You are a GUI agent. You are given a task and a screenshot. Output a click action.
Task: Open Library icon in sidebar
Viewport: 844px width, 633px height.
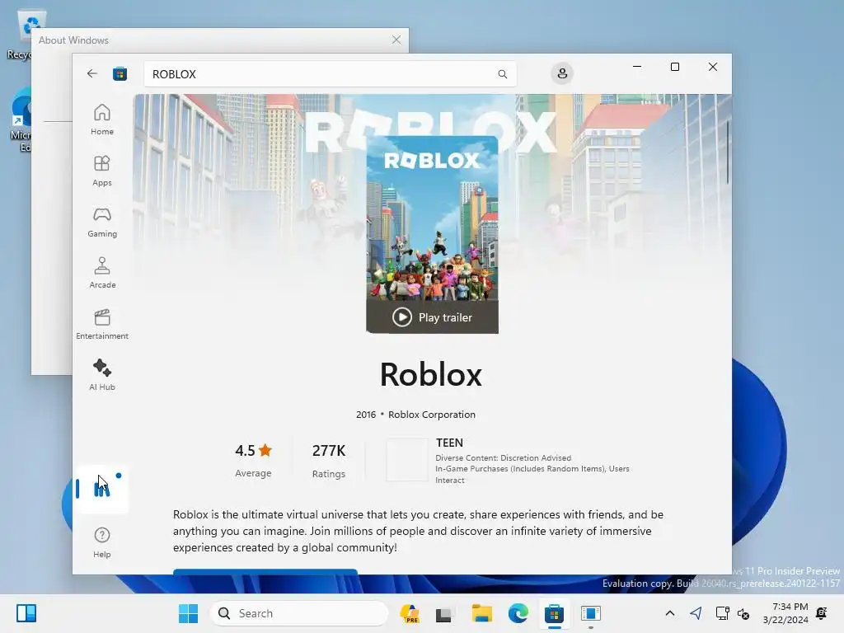[x=101, y=489]
